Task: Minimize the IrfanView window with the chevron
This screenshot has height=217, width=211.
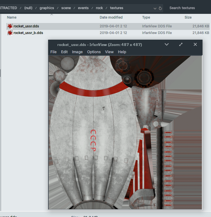Action: pyautogui.click(x=167, y=44)
